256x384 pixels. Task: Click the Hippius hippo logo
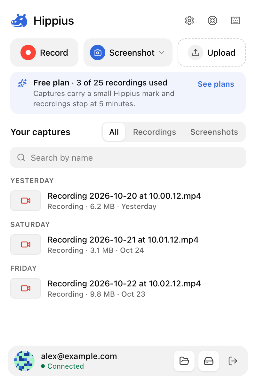click(20, 21)
